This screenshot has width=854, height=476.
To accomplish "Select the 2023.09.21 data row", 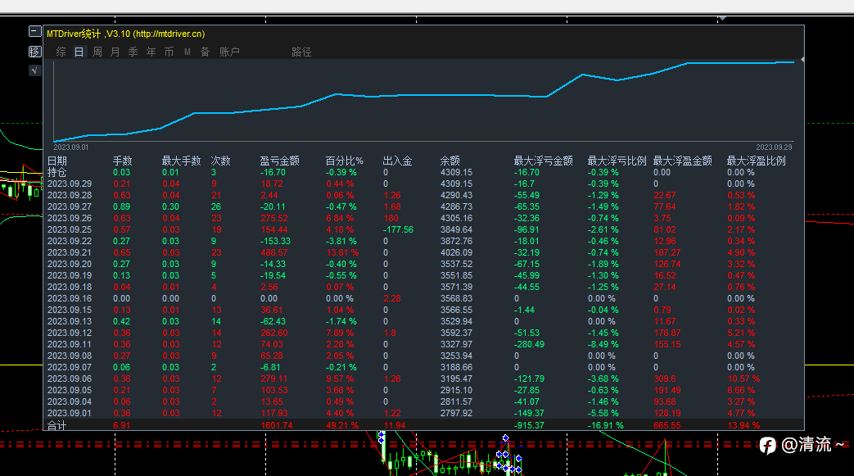I will click(70, 253).
